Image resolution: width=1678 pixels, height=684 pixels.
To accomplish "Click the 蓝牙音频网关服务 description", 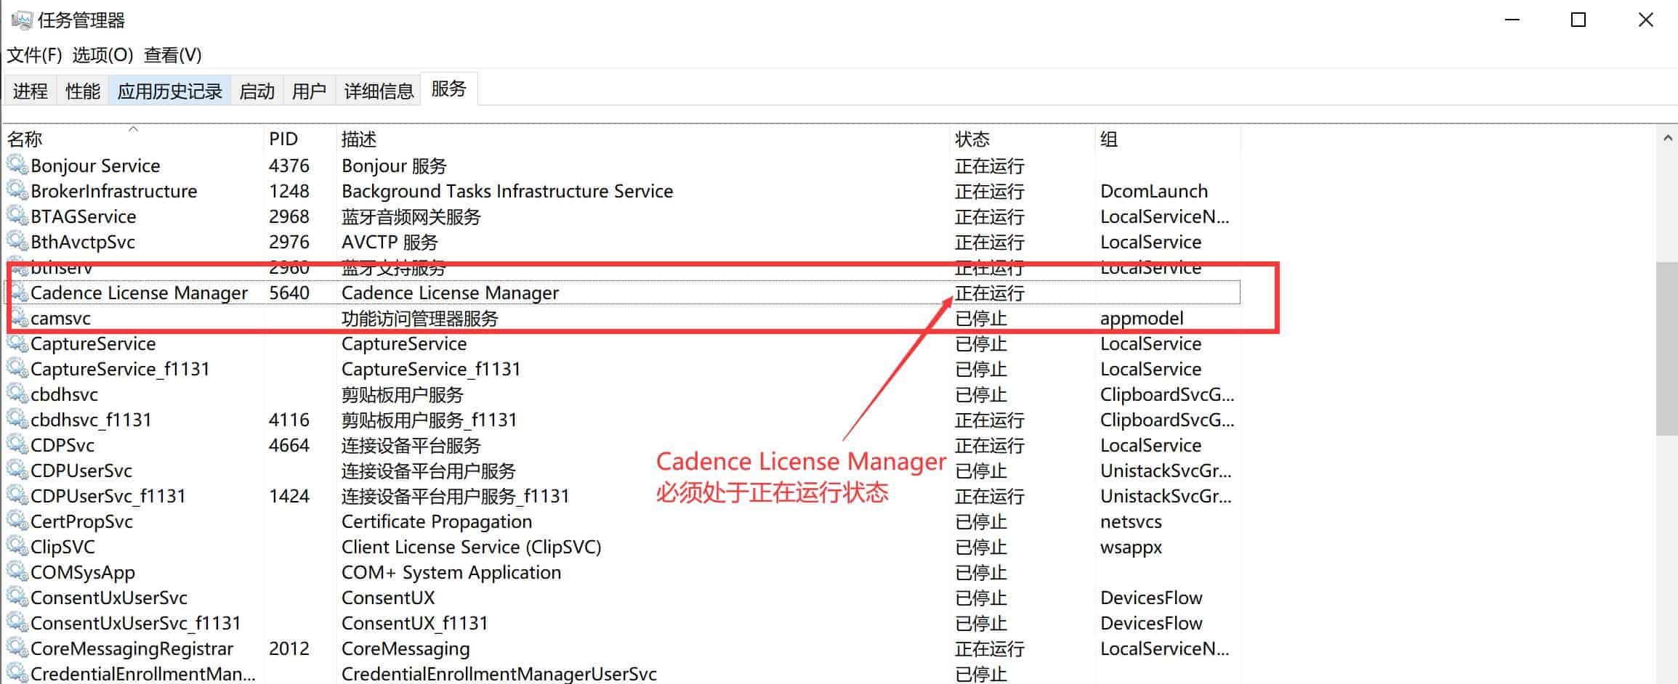I will click(x=411, y=216).
